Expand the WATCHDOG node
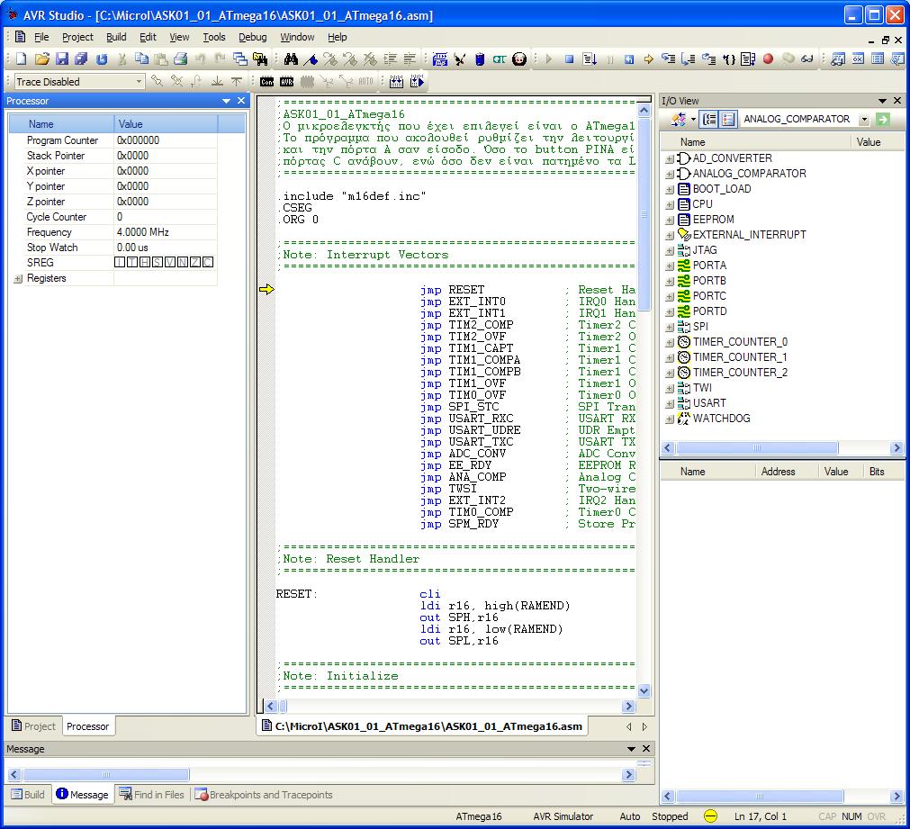The image size is (910, 829). [669, 419]
